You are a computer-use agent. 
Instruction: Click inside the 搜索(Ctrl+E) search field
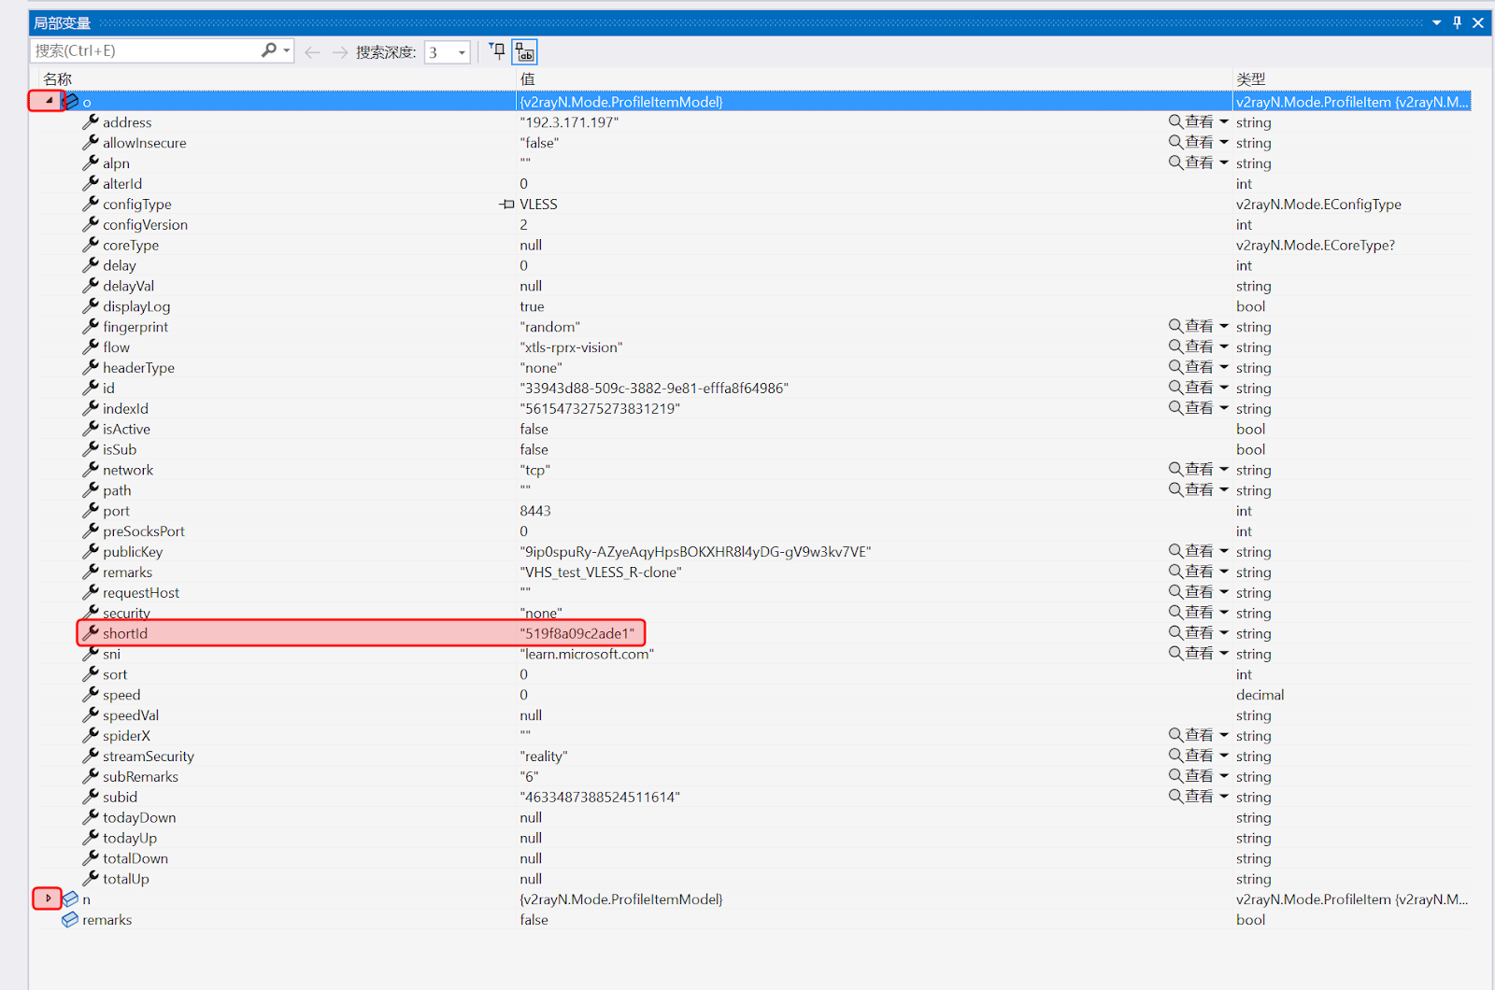pos(145,51)
